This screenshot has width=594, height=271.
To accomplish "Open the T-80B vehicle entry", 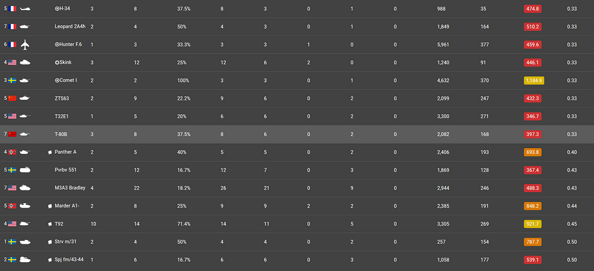I will point(62,134).
